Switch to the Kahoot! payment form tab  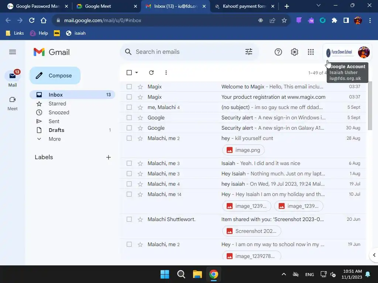click(x=244, y=6)
